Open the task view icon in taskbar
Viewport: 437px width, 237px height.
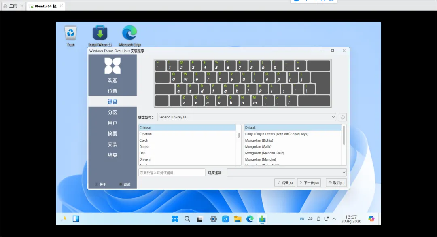pos(199,219)
